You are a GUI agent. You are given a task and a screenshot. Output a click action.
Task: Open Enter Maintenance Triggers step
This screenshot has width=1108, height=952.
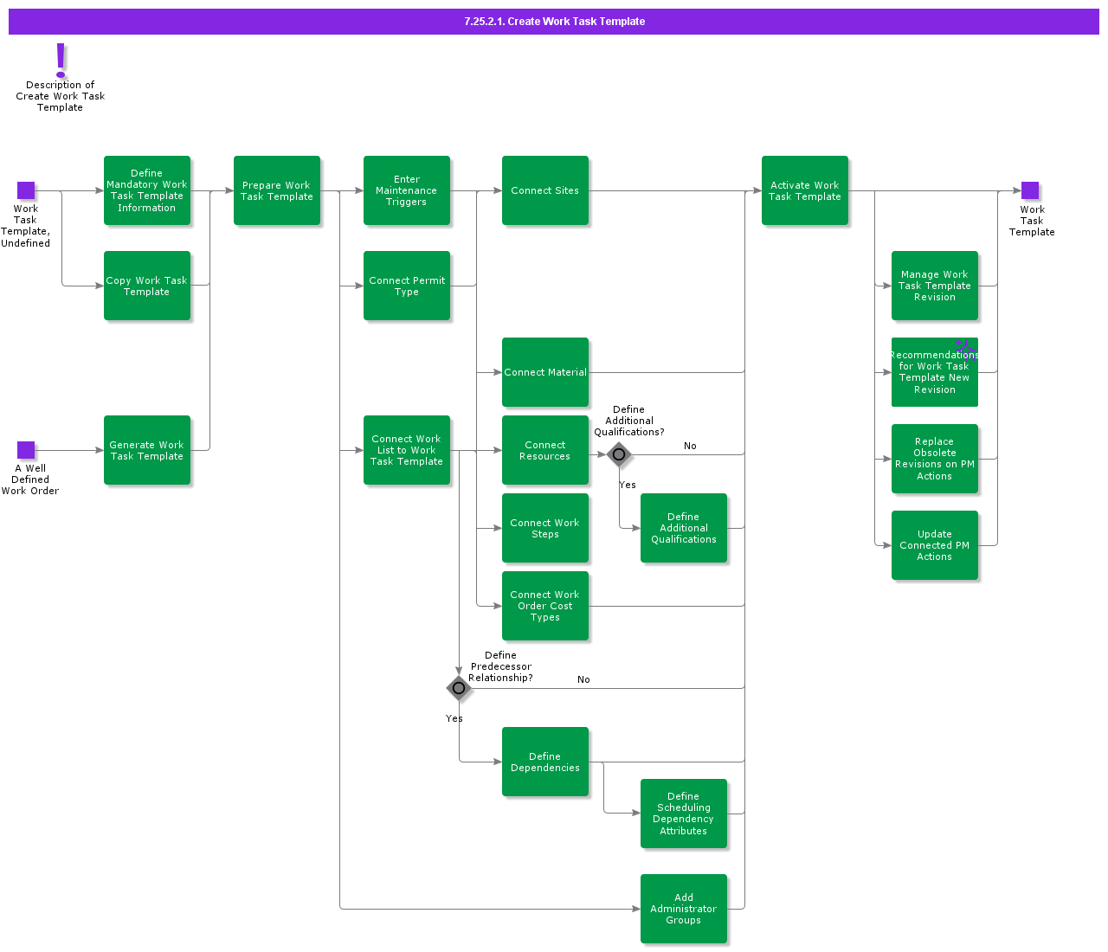click(407, 190)
